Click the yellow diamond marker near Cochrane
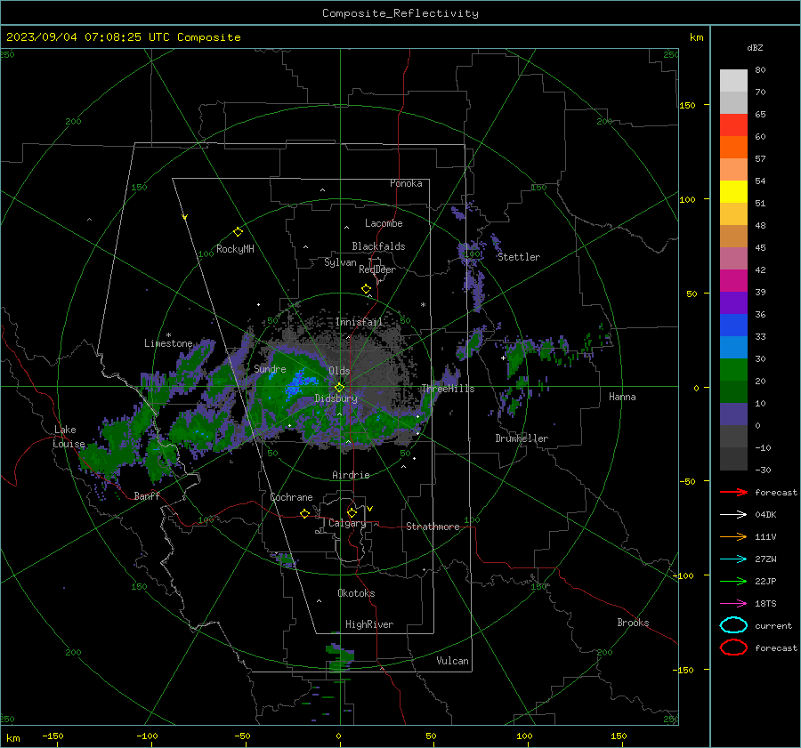The image size is (801, 748). pyautogui.click(x=304, y=513)
